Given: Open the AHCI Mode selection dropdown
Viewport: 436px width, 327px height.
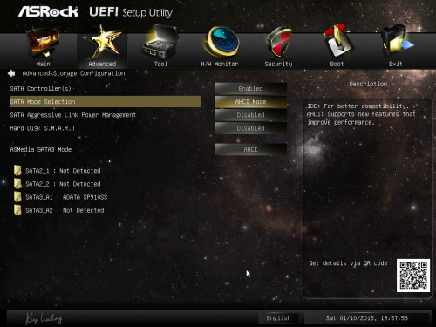Looking at the screenshot, I should point(250,102).
